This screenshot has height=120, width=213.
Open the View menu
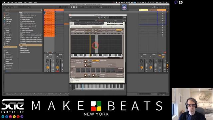[25, 2]
